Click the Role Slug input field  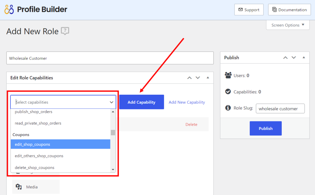pyautogui.click(x=280, y=109)
